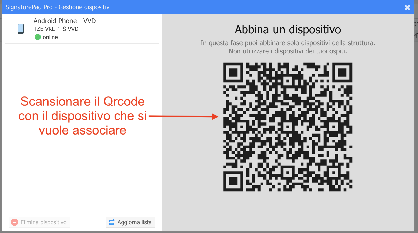Click the SignaturePad Pro dialog title
The height and width of the screenshot is (233, 418).
point(58,7)
